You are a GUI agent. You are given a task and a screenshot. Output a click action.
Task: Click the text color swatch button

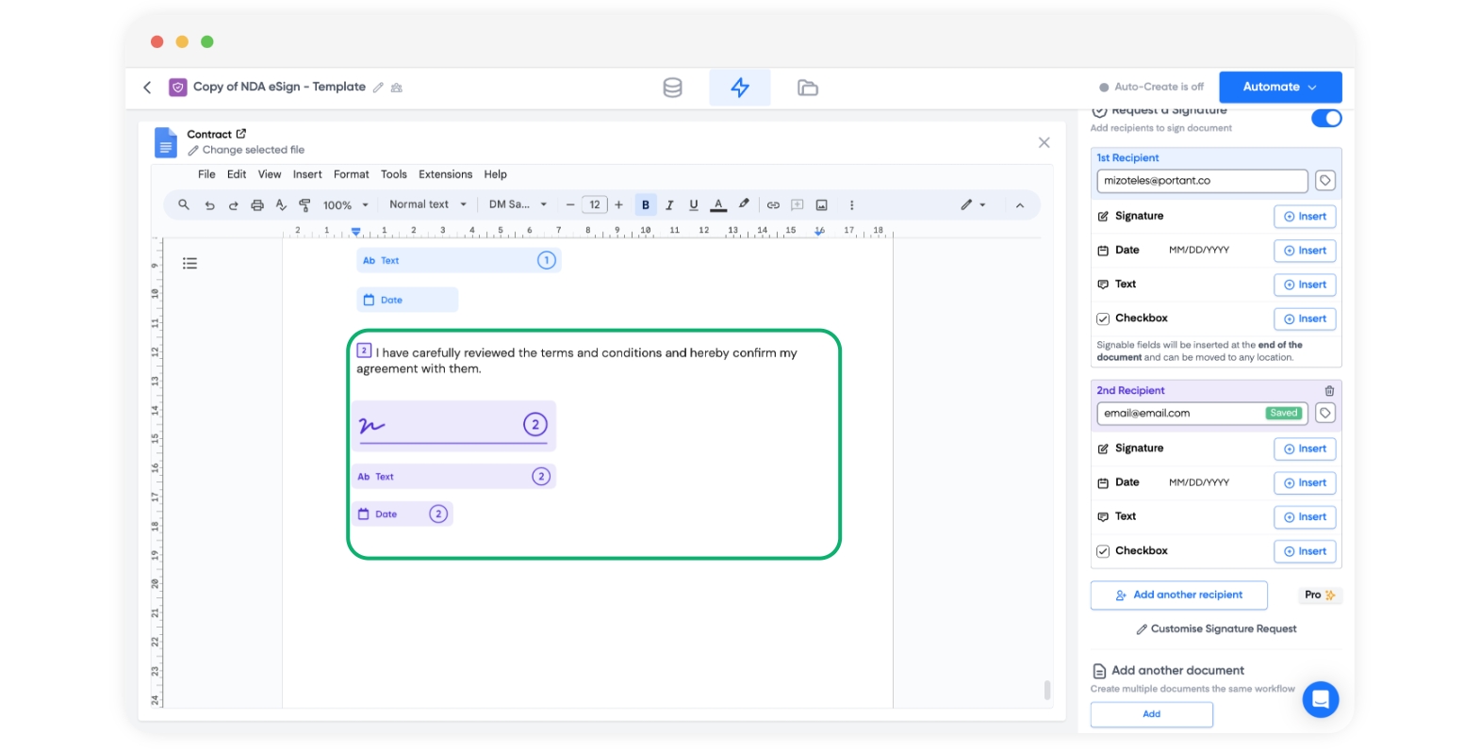tap(718, 205)
